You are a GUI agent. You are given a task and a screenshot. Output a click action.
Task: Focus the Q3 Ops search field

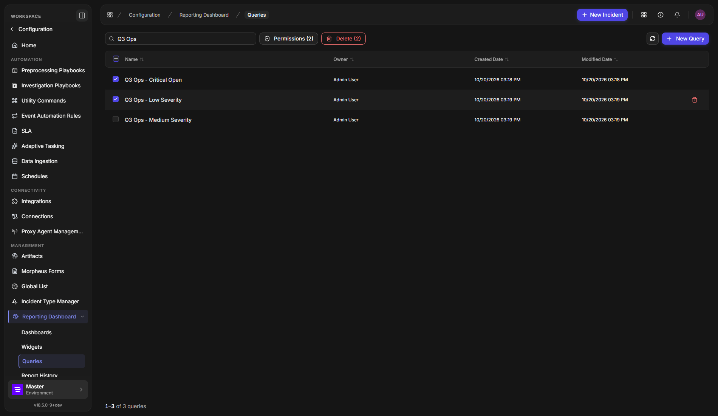pos(181,39)
